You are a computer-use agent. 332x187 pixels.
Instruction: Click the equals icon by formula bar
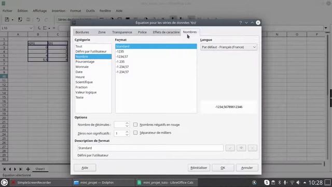(x=54, y=28)
